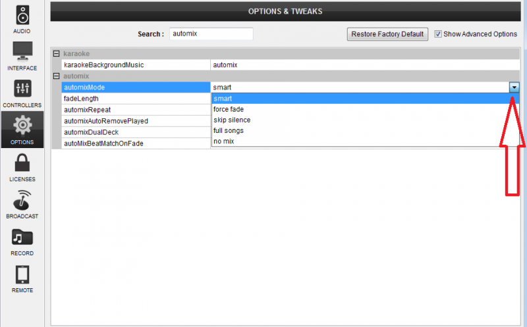Collapse the karaoke settings group
This screenshot has width=527, height=327.
click(56, 53)
